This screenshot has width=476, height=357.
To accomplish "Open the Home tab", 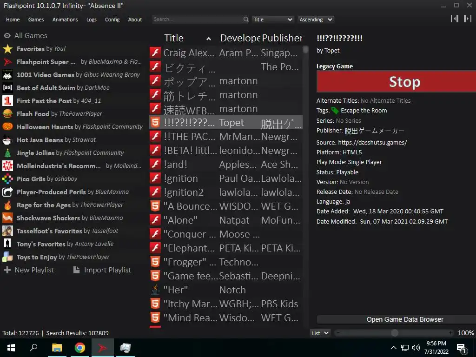I will point(13,20).
